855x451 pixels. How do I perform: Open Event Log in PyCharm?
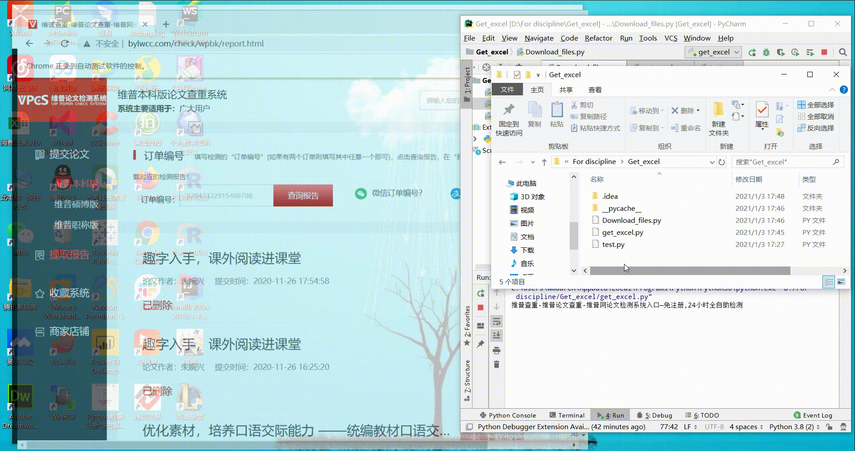813,415
